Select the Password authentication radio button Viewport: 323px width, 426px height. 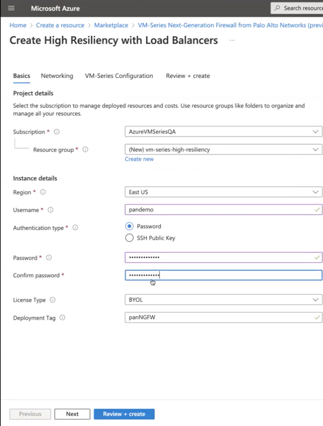pyautogui.click(x=129, y=226)
